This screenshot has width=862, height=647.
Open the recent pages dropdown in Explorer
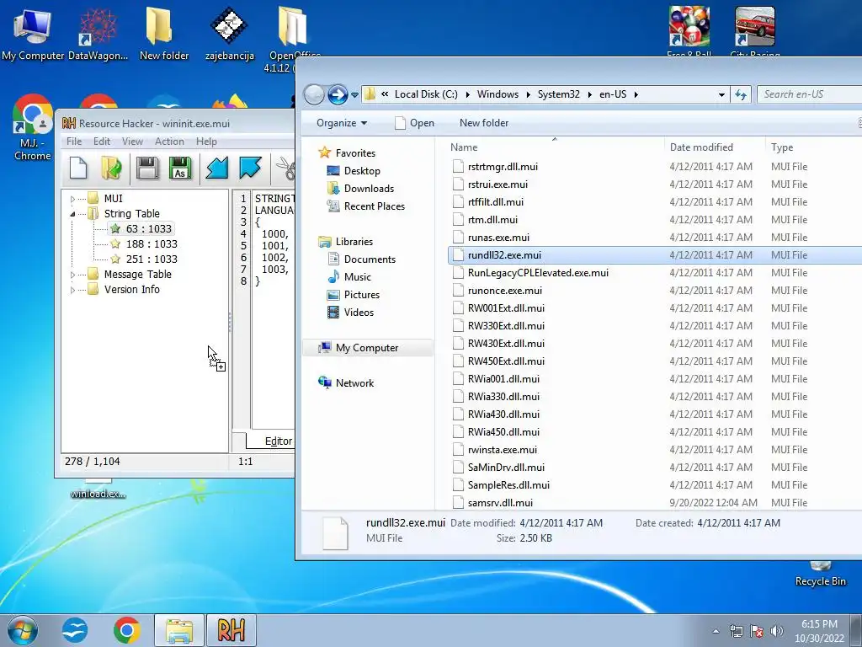click(x=355, y=94)
